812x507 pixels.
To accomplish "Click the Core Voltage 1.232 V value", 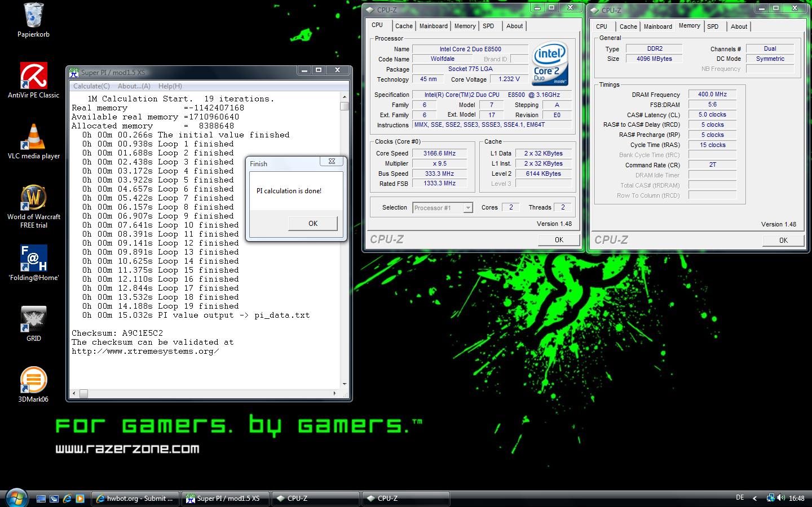I will tap(509, 79).
